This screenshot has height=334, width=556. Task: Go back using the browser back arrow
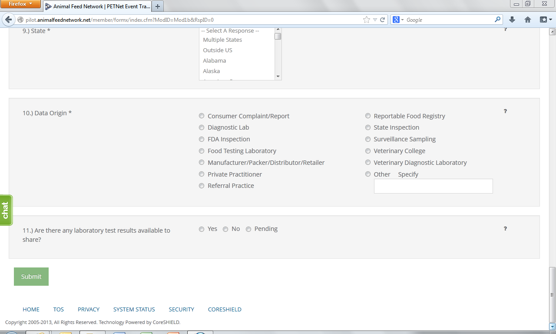tap(9, 20)
